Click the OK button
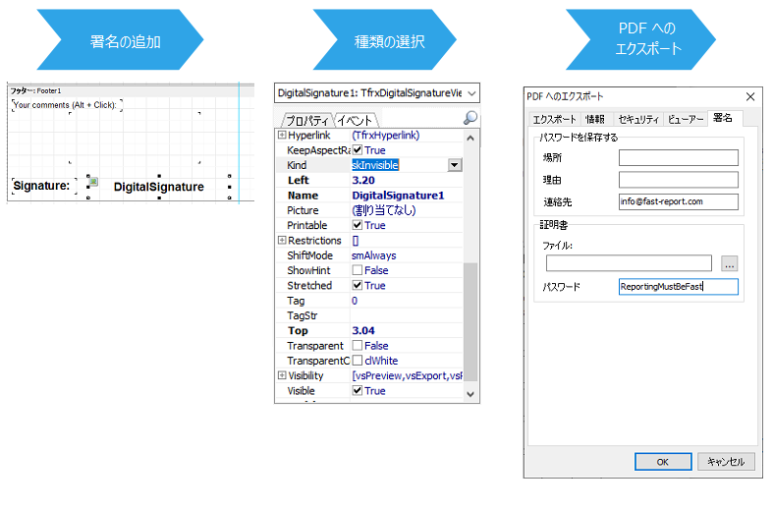The height and width of the screenshot is (508, 773). click(x=662, y=461)
